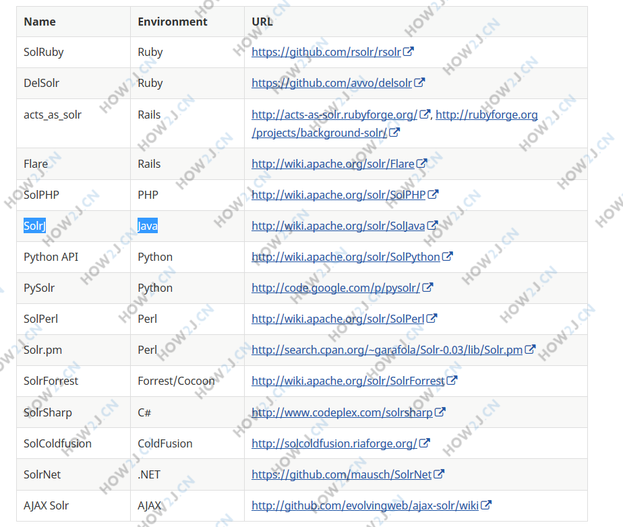Click external-link icon after background-solr URL
Viewport: 623px width, 527px height.
(394, 132)
